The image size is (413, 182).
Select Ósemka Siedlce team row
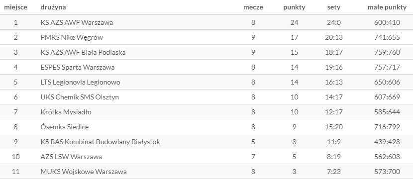click(x=206, y=127)
